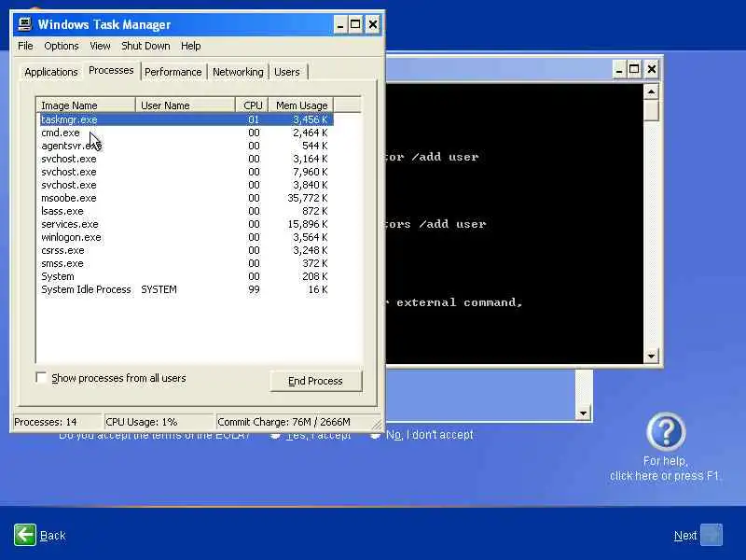Select the Processes tab
Screen dimensions: 746x560
(111, 70)
